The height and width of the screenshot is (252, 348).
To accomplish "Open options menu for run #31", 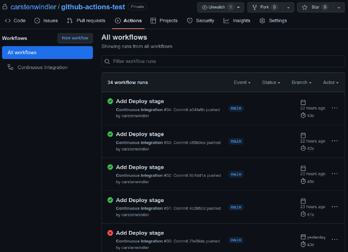I will (335, 207).
